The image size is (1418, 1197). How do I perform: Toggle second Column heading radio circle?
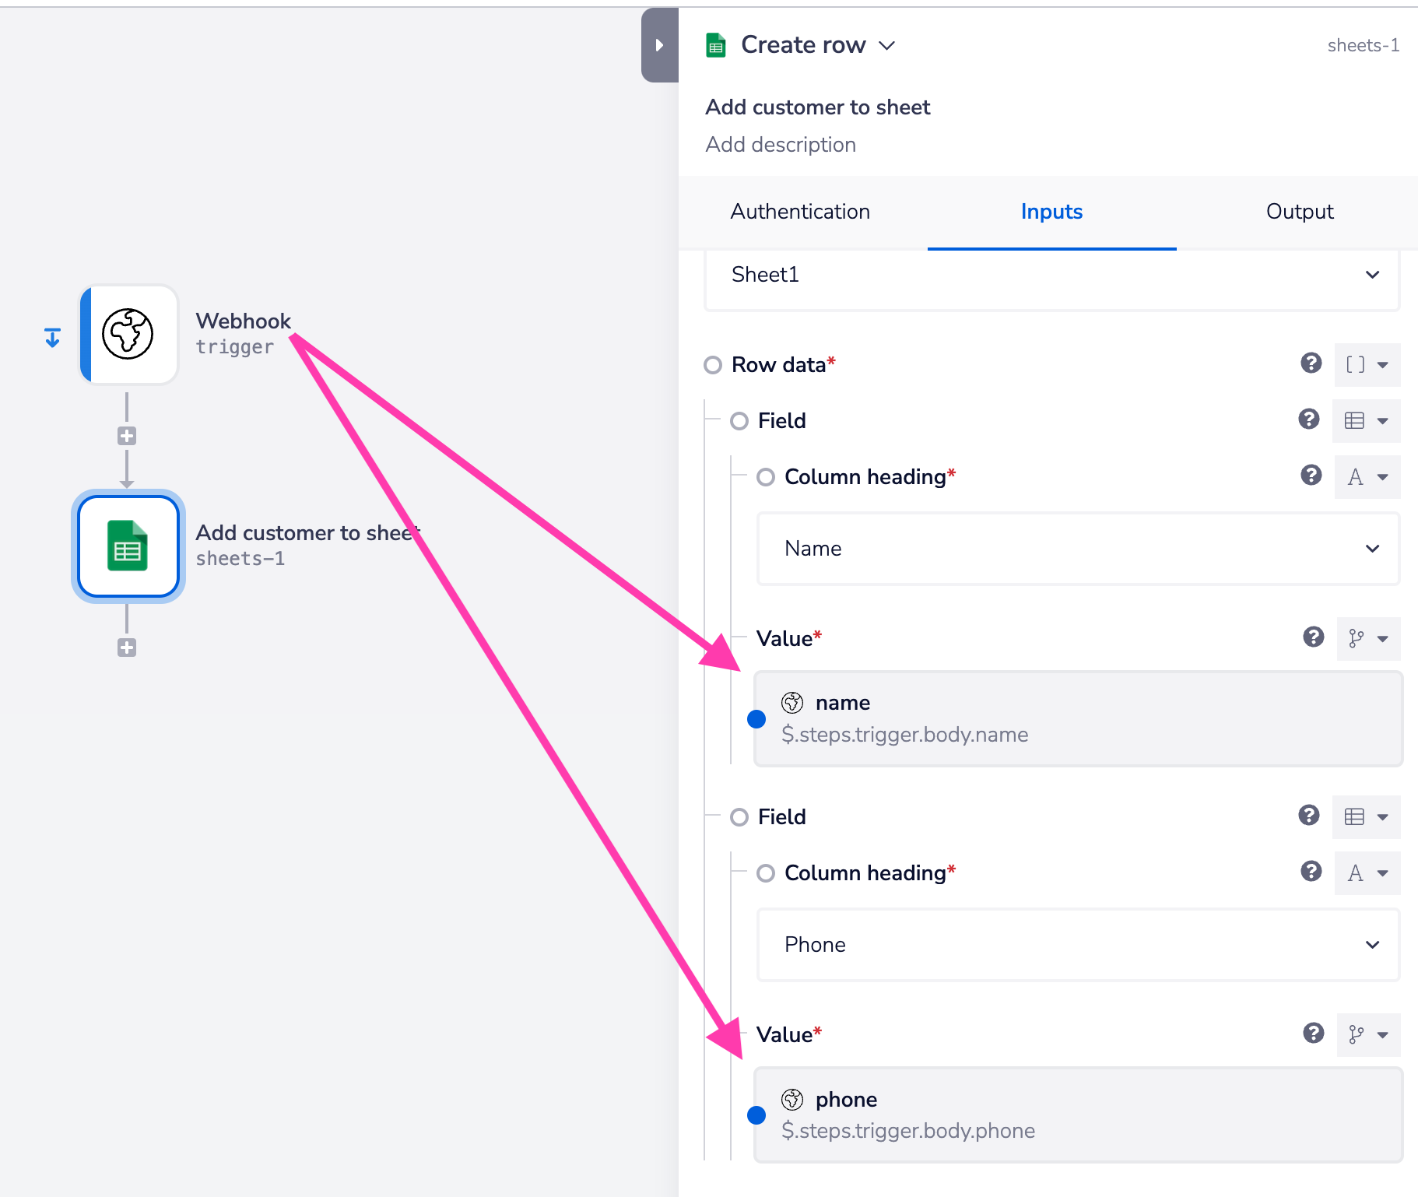(765, 873)
